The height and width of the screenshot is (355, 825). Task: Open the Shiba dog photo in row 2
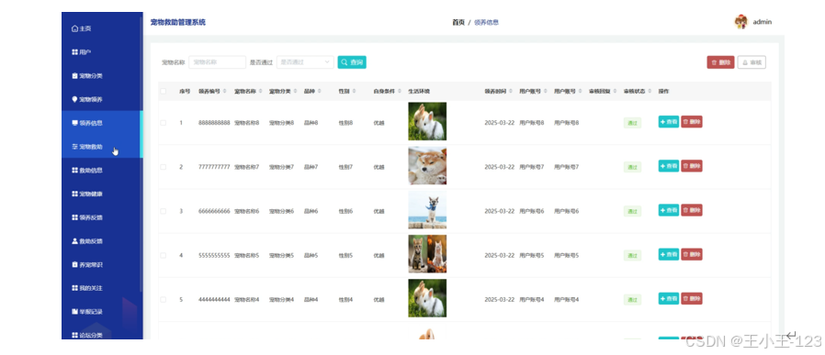click(x=427, y=165)
